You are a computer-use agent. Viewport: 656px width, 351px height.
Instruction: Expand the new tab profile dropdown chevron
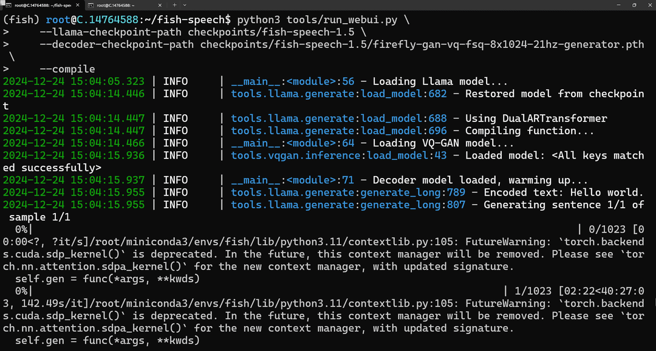click(185, 5)
